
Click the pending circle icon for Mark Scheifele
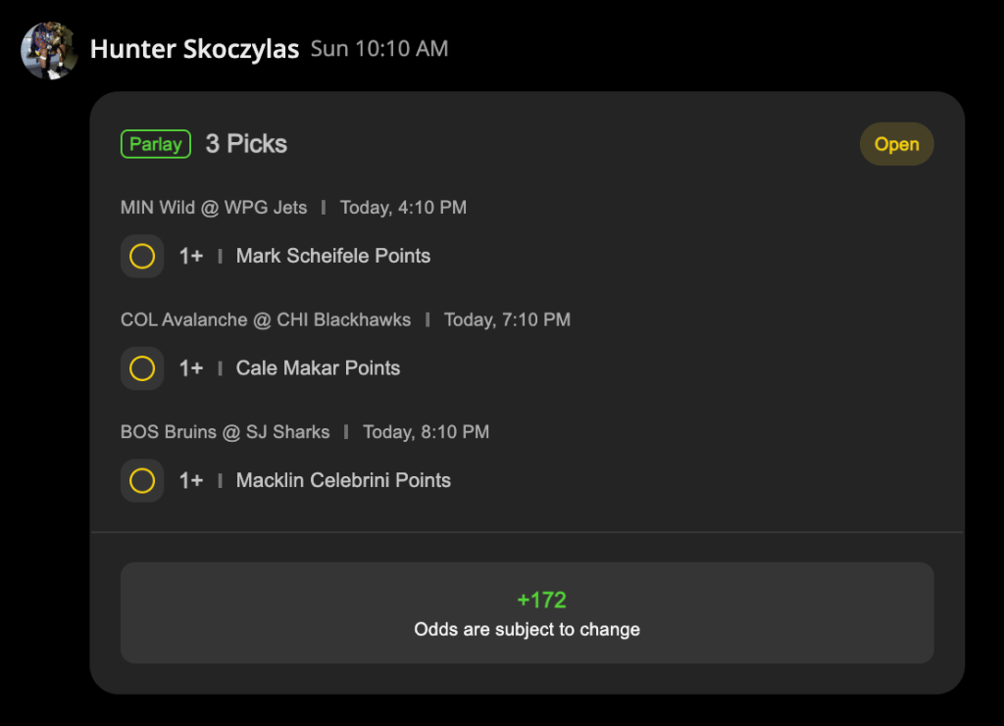[142, 257]
